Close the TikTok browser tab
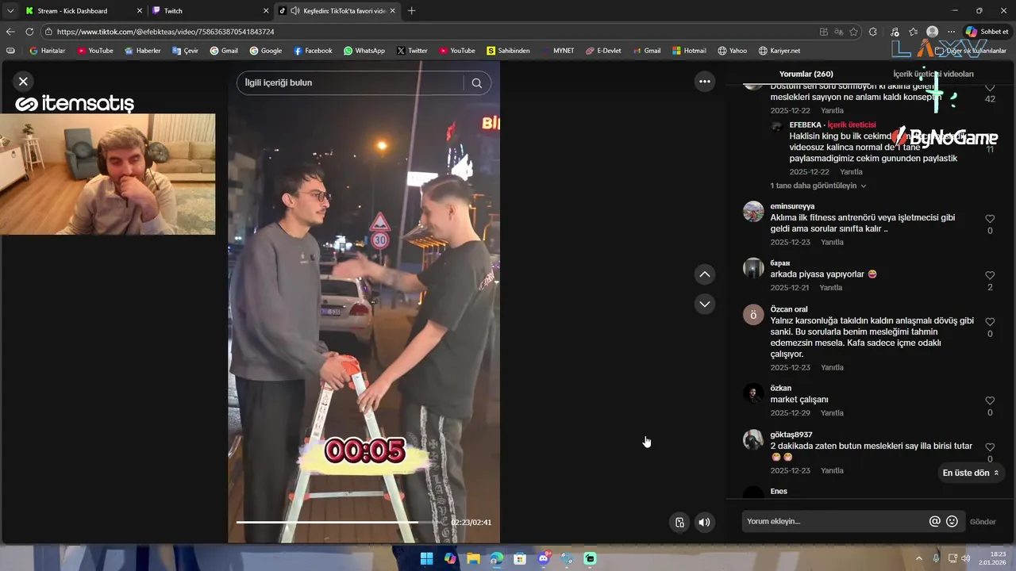Screen dimensions: 1016x571 click(x=392, y=11)
